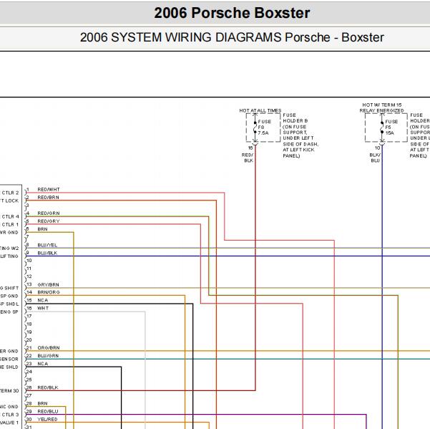The height and width of the screenshot is (429, 430).
Task: Click the fuse terminal number "16" under fuse F8
Action: click(250, 148)
